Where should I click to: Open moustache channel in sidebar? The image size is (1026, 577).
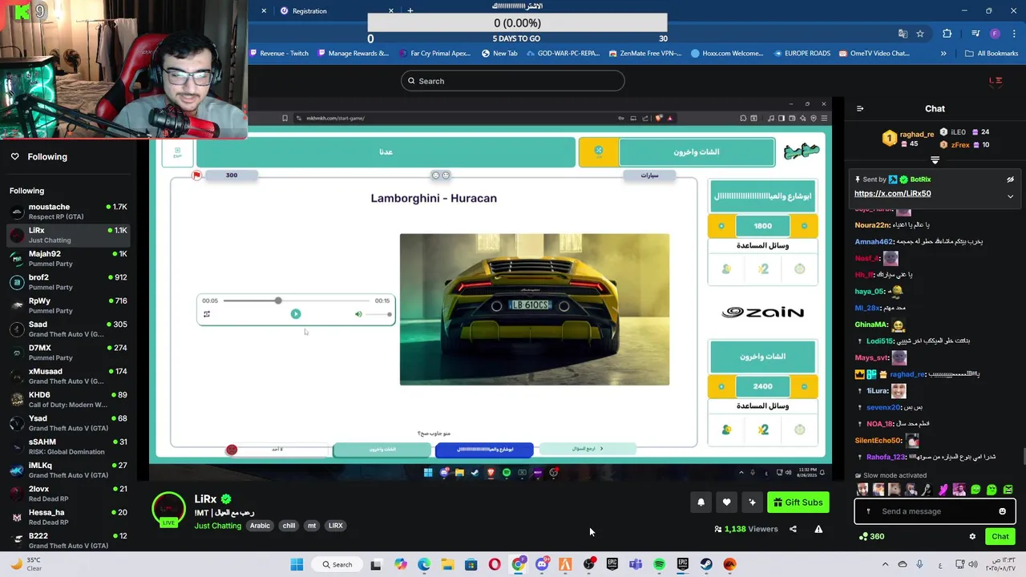pos(68,212)
